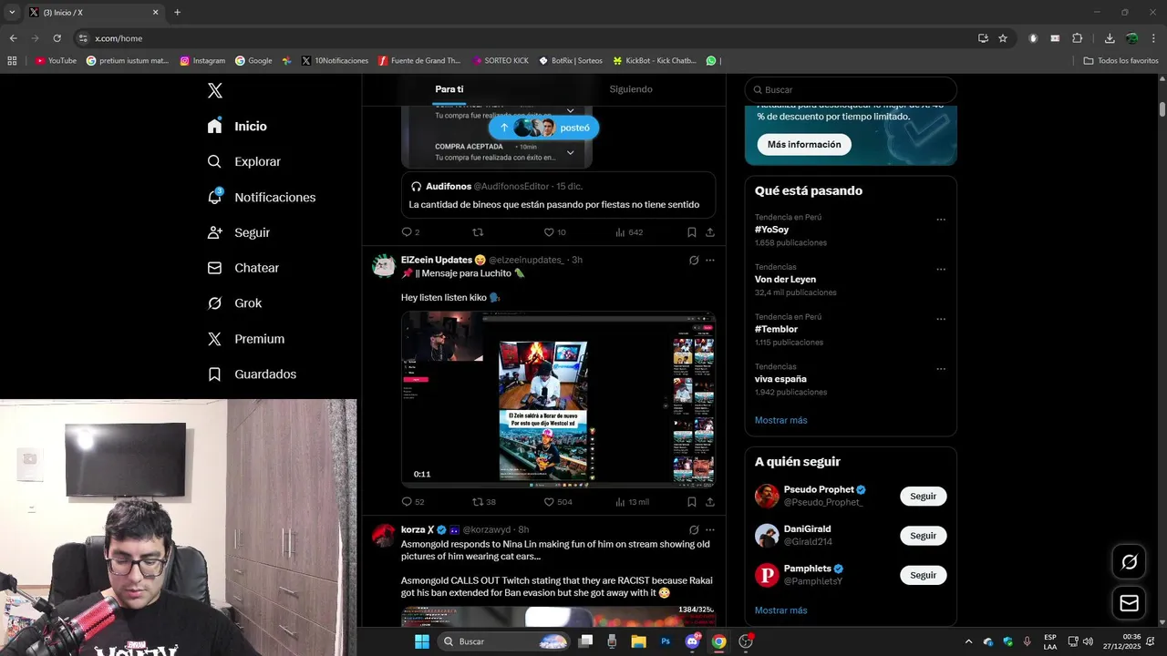1167x656 pixels.
Task: Click the Buscar search field on X
Action: click(851, 90)
